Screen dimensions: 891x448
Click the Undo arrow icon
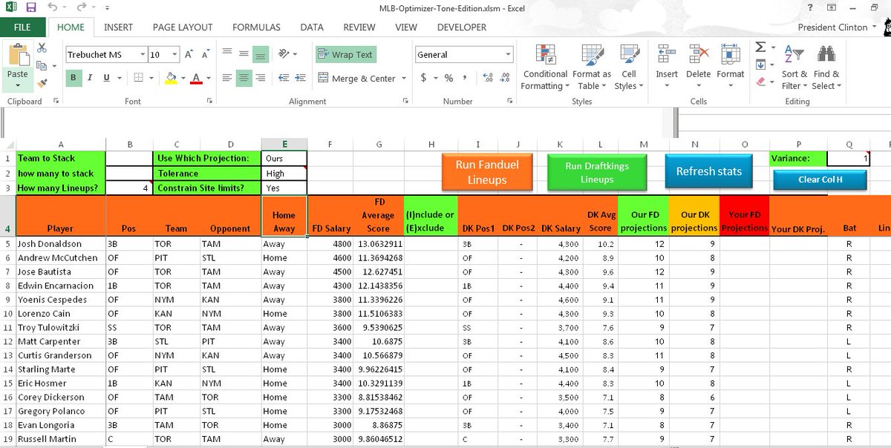pyautogui.click(x=52, y=7)
